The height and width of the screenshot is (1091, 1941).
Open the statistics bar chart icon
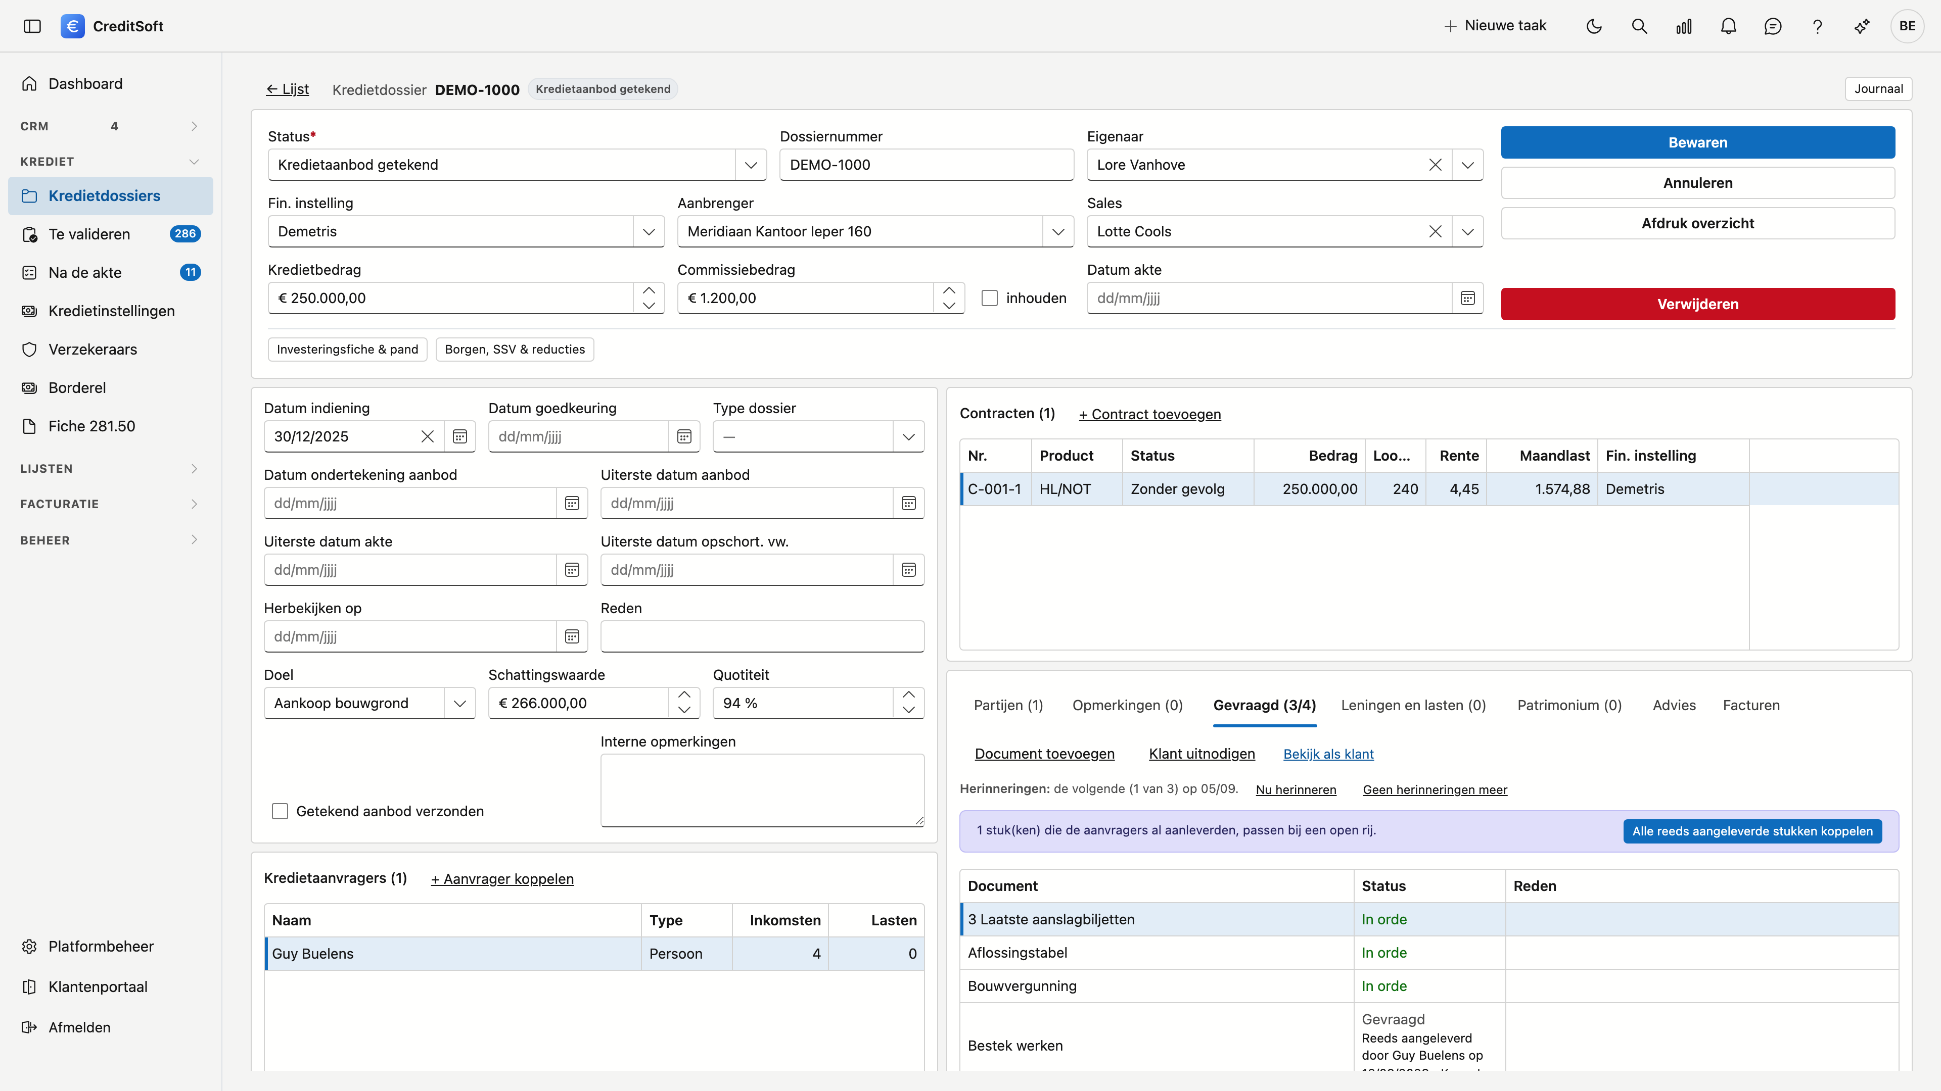(1683, 26)
